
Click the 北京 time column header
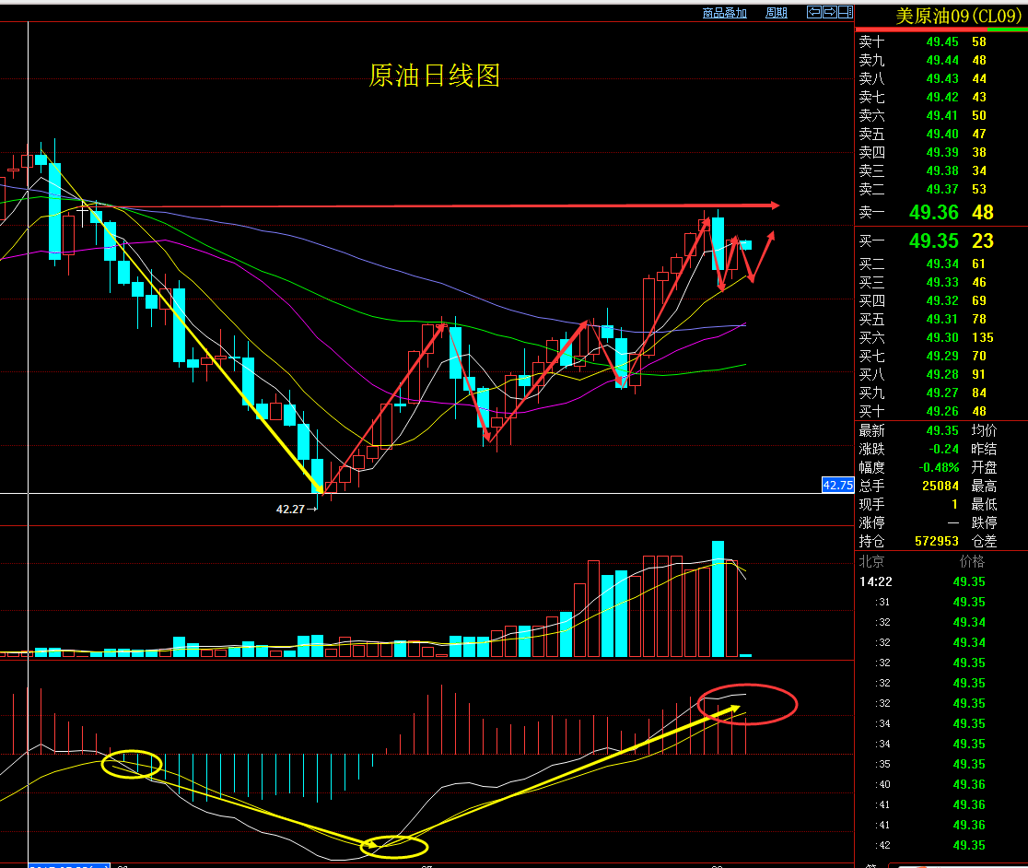tap(872, 561)
